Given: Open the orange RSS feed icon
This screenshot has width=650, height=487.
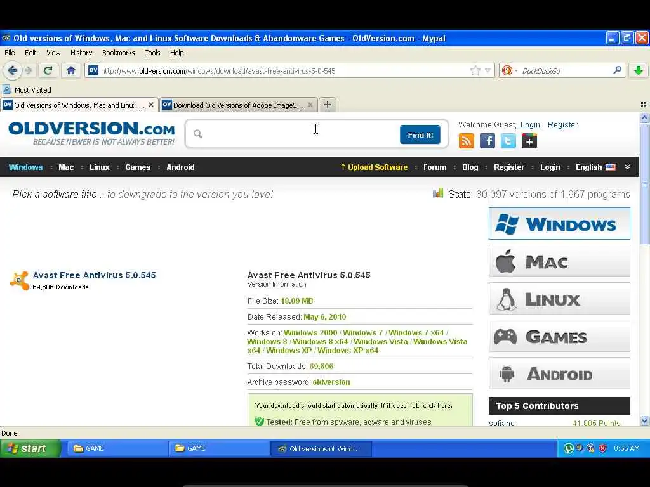Looking at the screenshot, I should point(467,141).
